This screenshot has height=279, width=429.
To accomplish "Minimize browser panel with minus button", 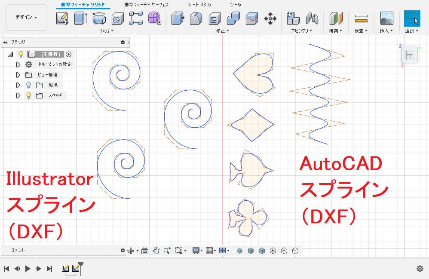I will pos(123,42).
